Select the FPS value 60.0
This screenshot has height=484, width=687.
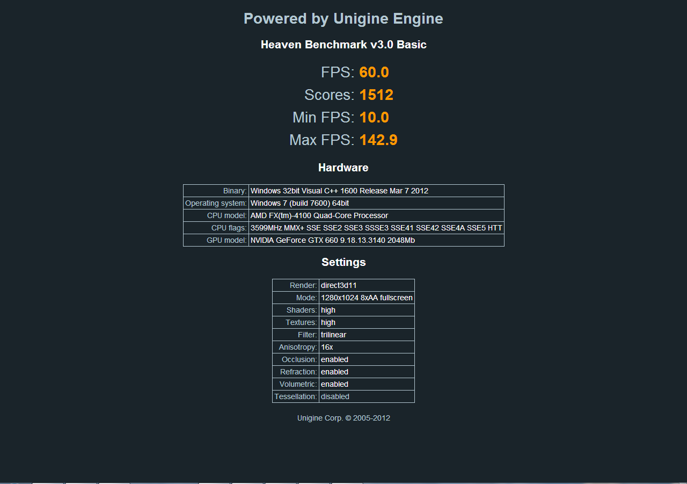pos(374,72)
